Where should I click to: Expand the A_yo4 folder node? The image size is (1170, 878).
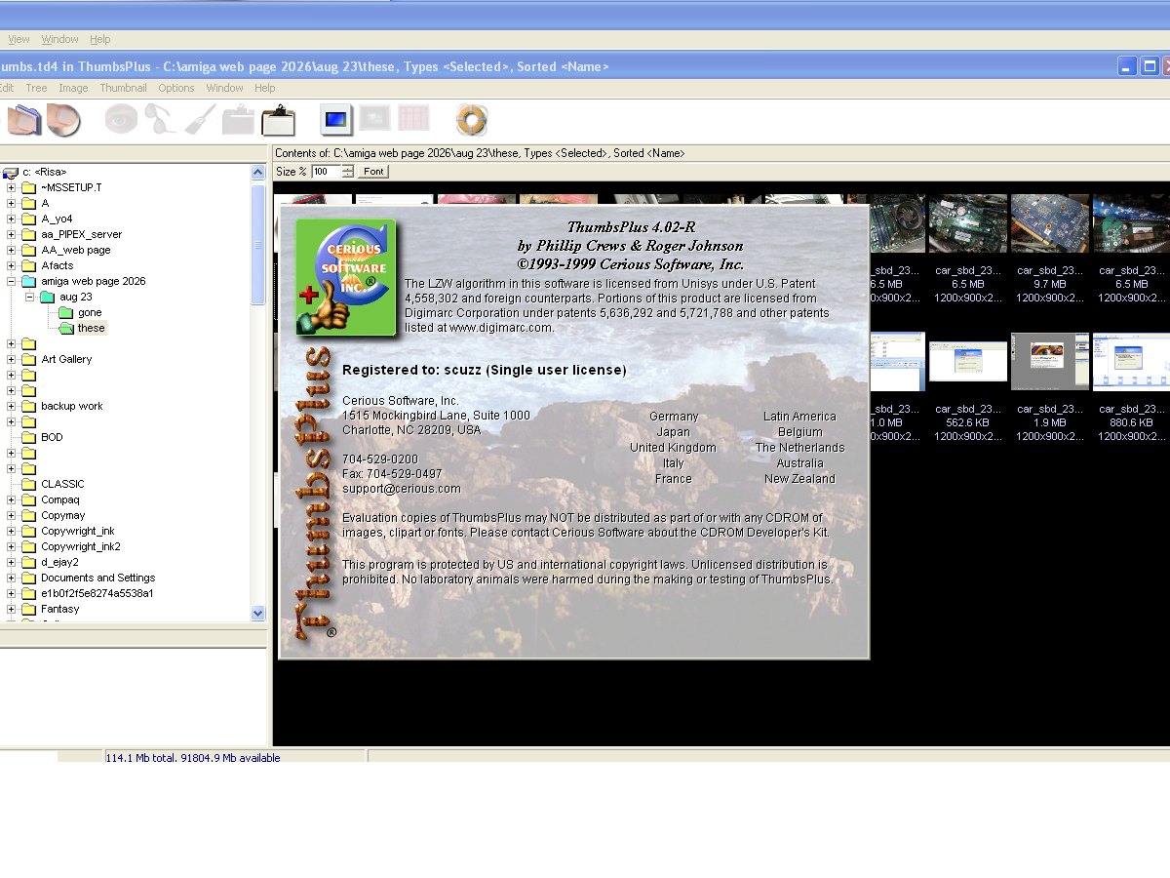point(12,219)
